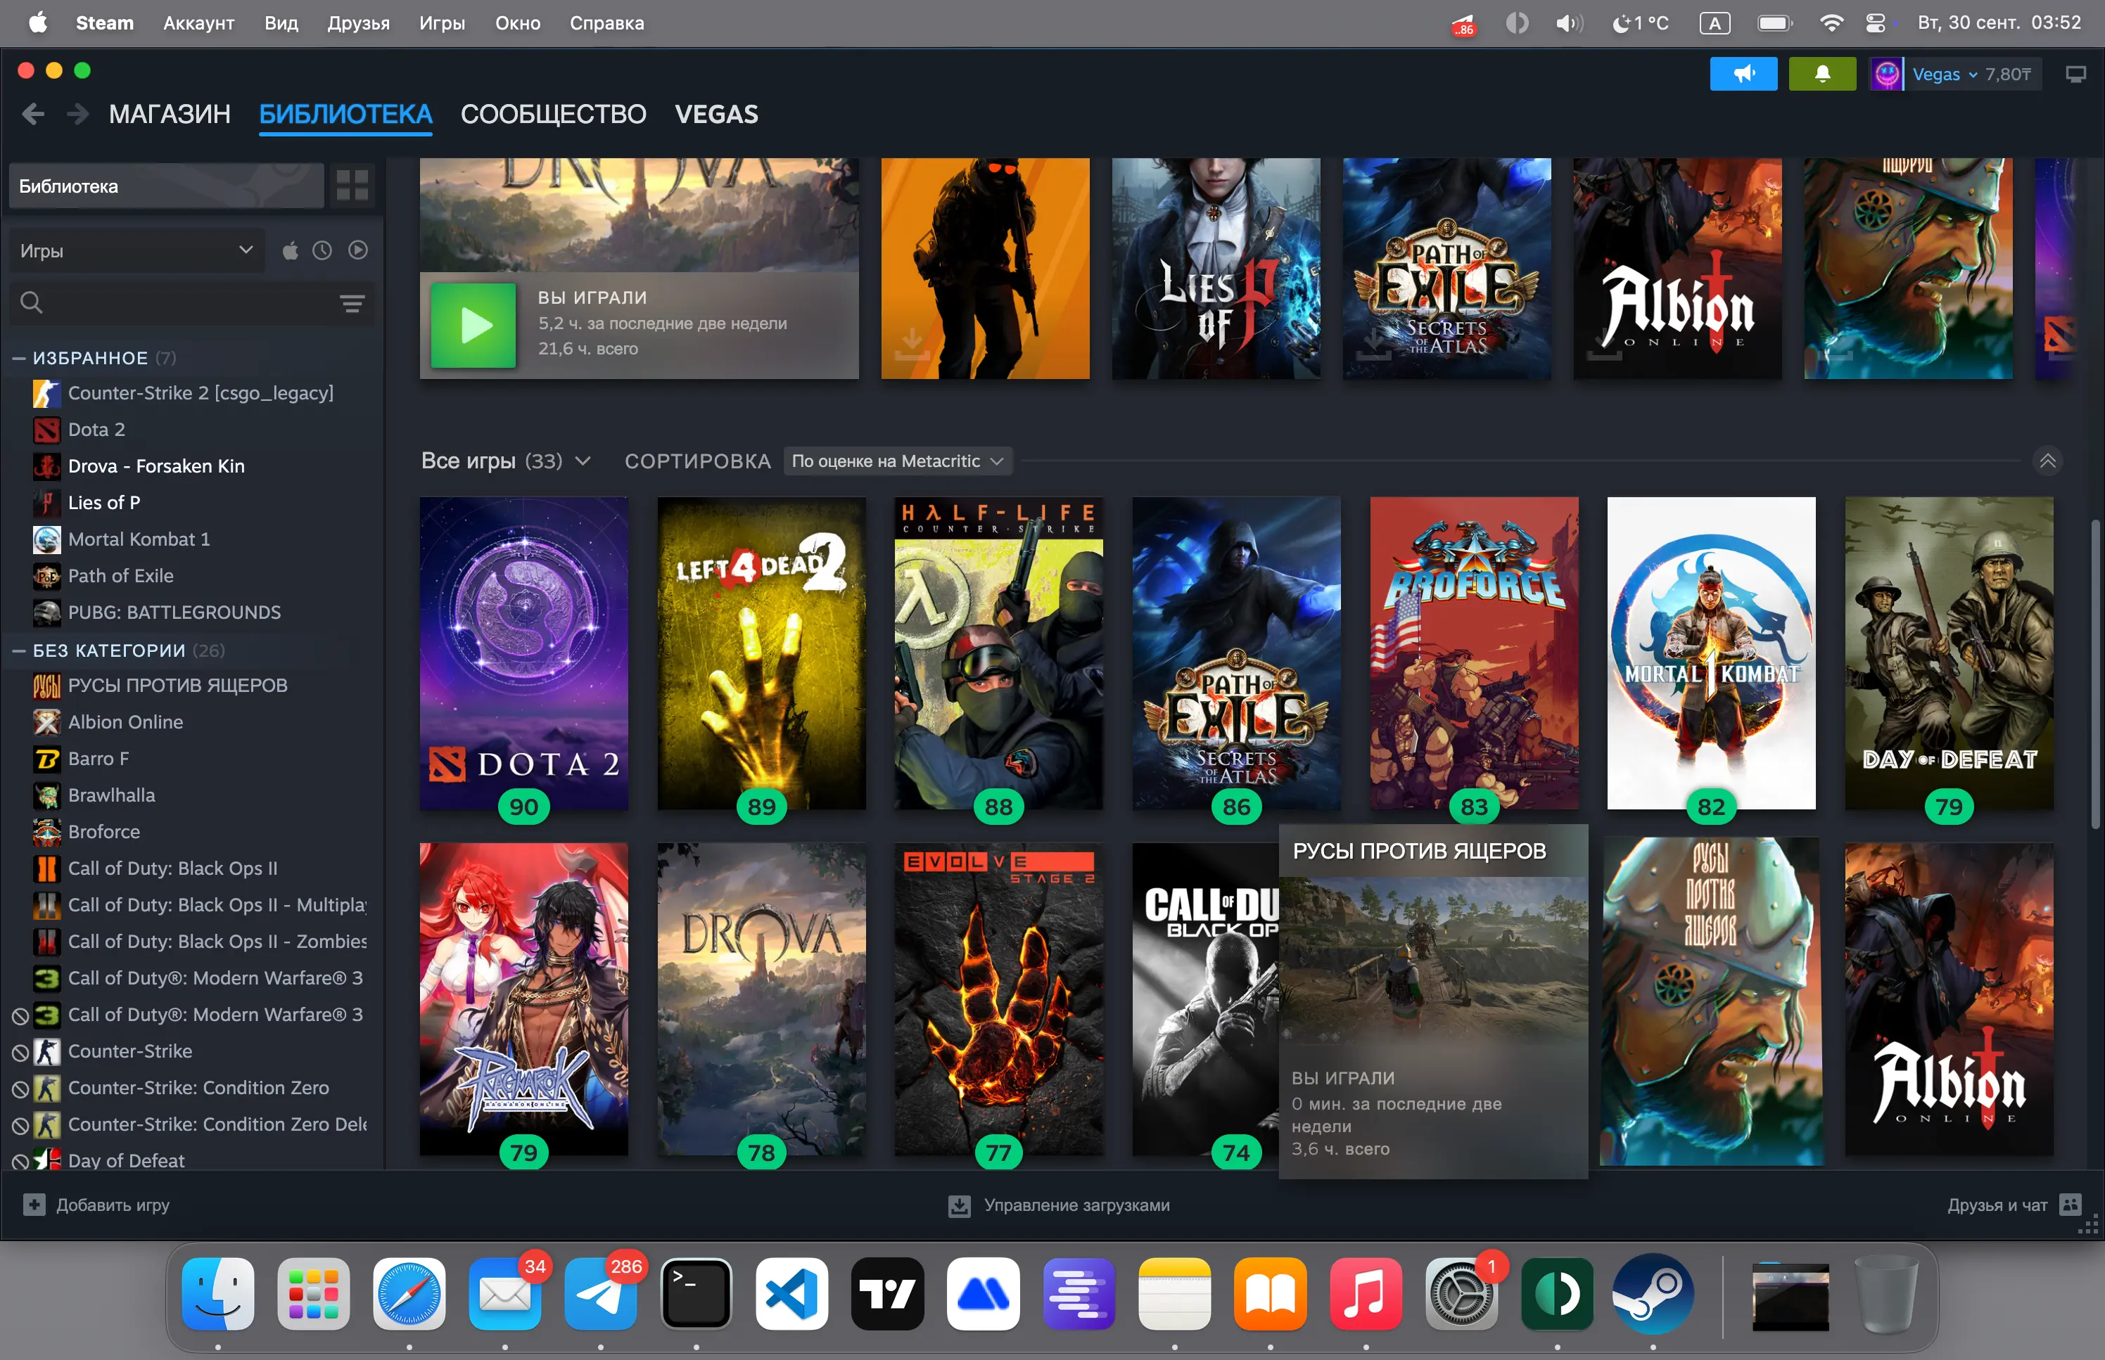Viewport: 2105px width, 1360px height.
Task: Click the library vertical scrollbar
Action: pyautogui.click(x=2095, y=673)
